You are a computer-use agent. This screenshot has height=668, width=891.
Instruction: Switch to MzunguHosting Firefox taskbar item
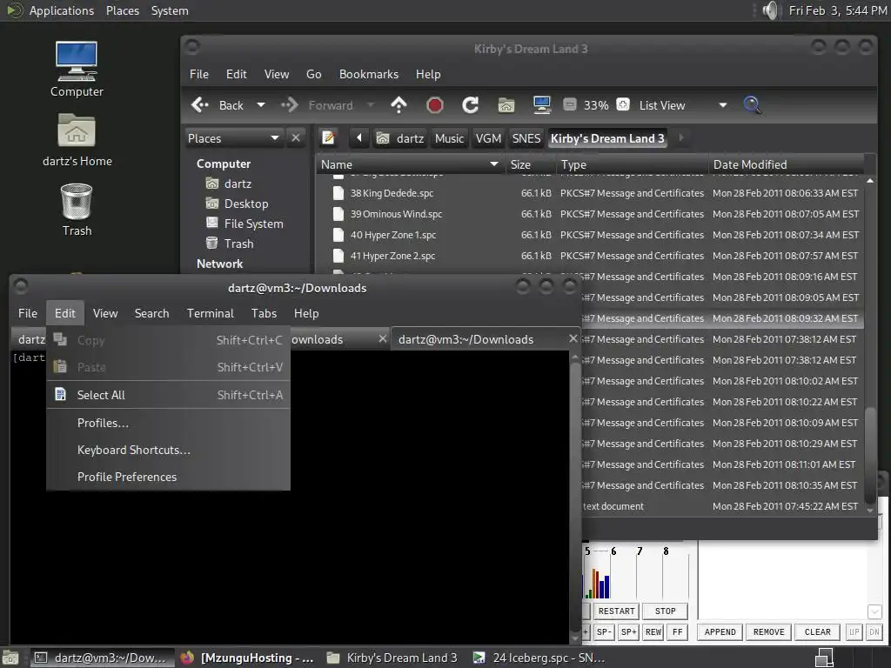click(x=246, y=658)
